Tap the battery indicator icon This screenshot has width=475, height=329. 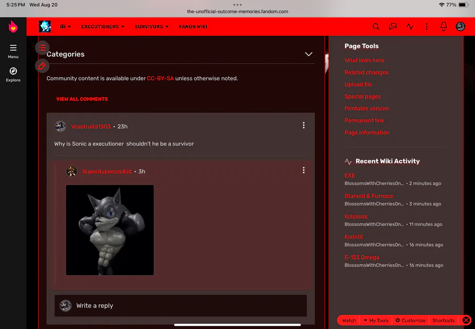click(x=463, y=5)
